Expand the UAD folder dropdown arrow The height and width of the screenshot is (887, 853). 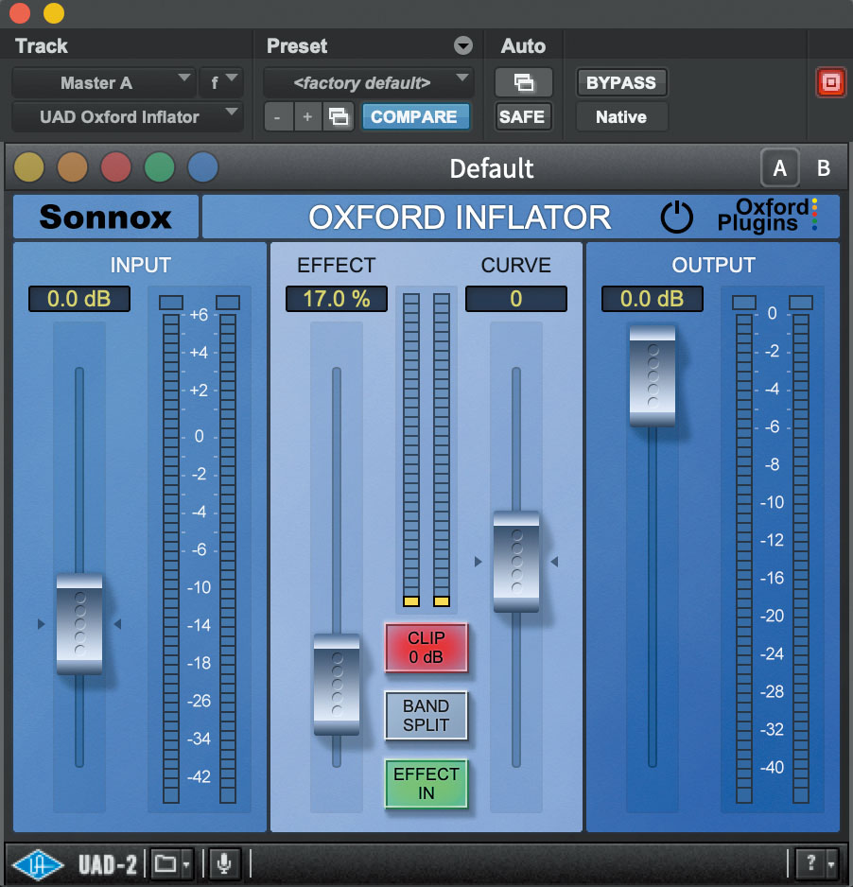pos(186,865)
